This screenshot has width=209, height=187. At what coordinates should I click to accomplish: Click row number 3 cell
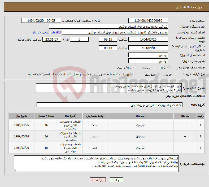(200, 148)
